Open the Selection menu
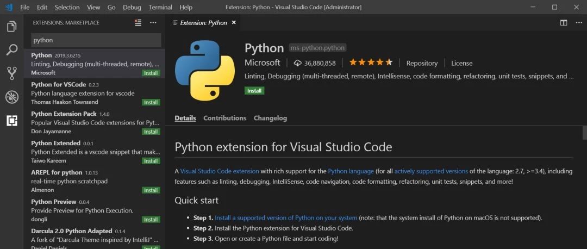 pyautogui.click(x=67, y=7)
